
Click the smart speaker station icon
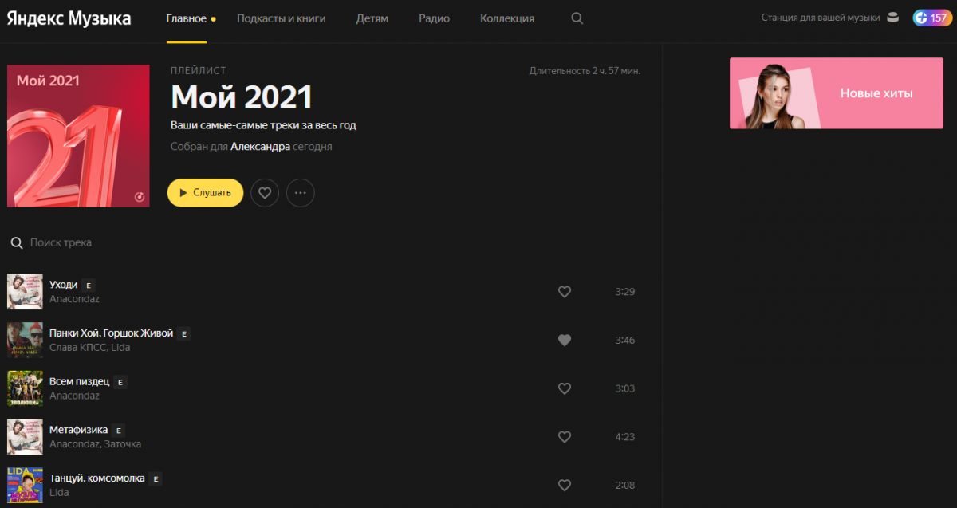point(892,18)
